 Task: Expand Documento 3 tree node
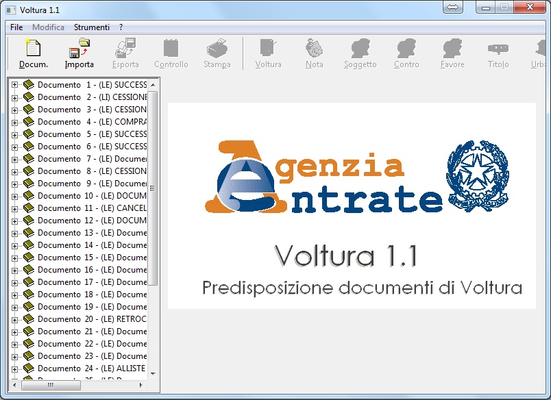14,110
